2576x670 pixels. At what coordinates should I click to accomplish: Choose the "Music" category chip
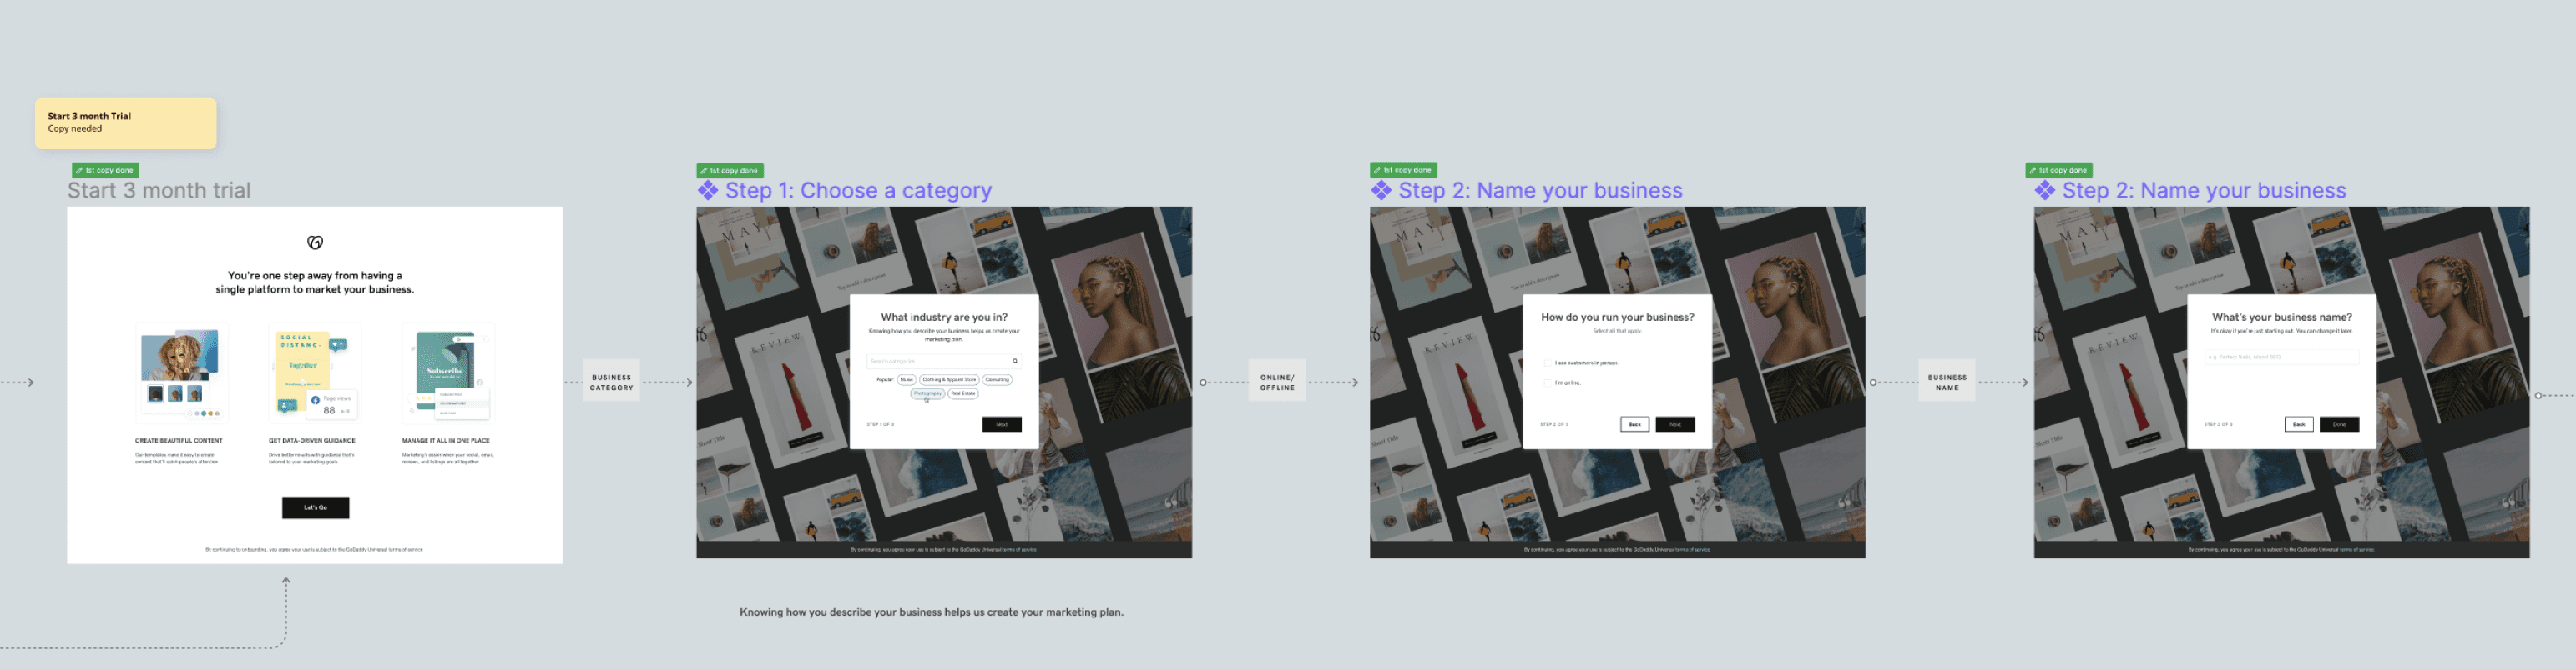click(x=906, y=379)
